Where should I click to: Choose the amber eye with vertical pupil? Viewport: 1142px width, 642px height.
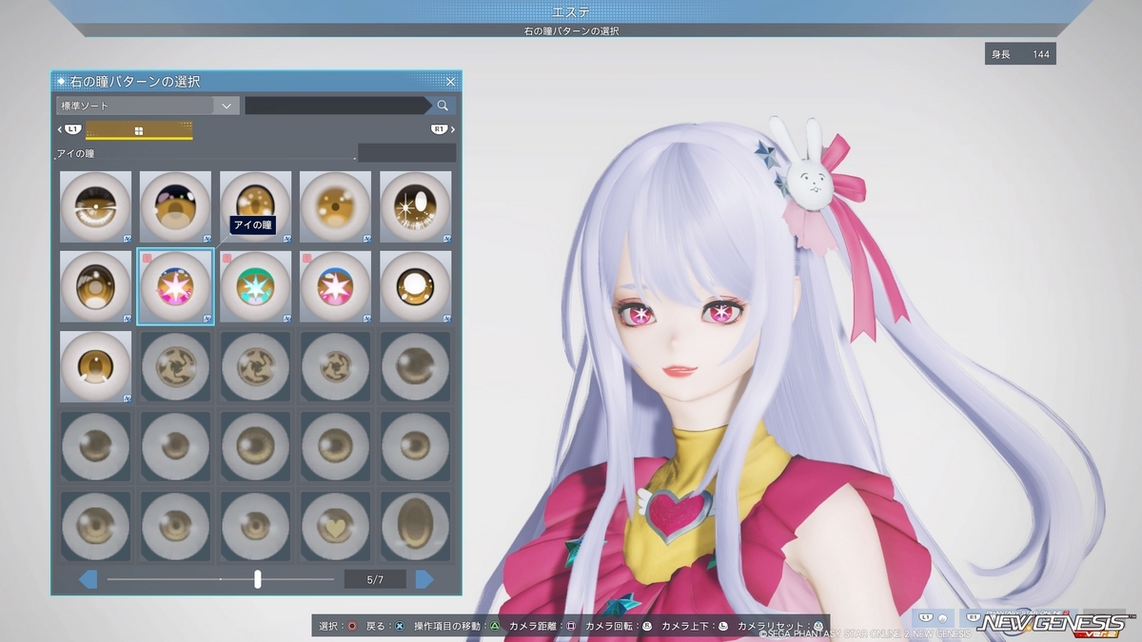(96, 366)
